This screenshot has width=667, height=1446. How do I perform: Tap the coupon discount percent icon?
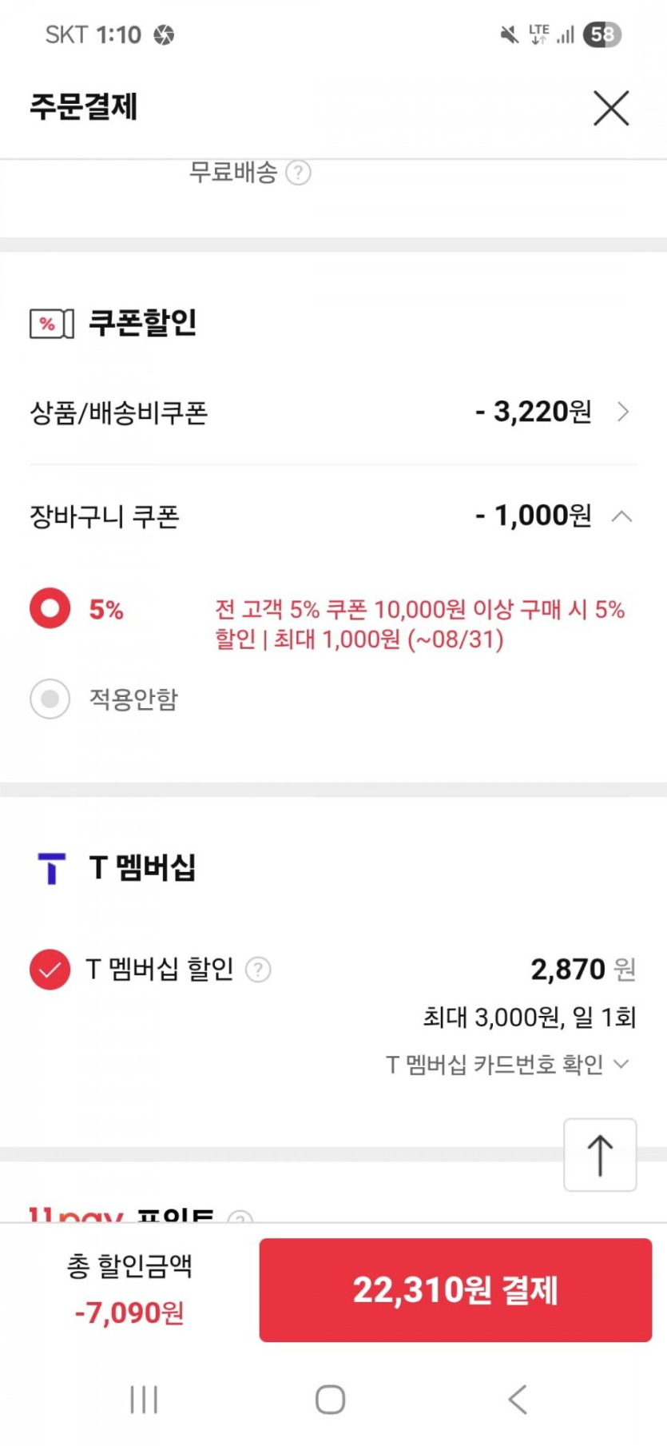pos(51,324)
